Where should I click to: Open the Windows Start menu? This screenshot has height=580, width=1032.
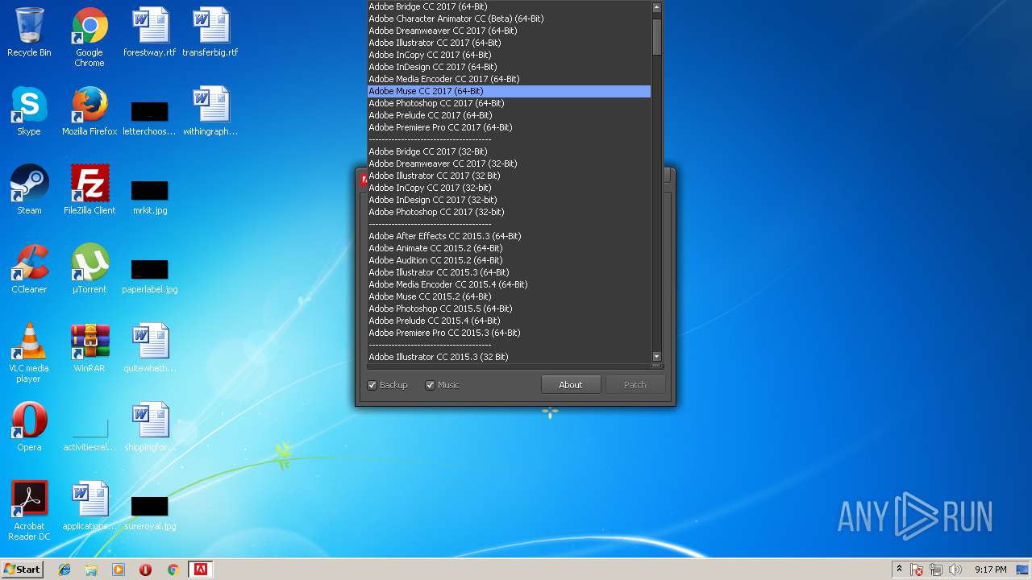[23, 570]
